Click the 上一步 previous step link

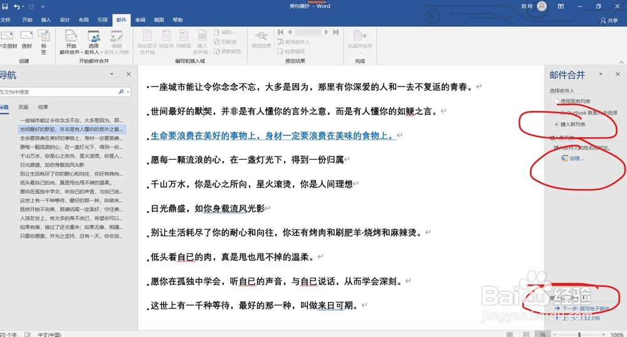point(578,318)
